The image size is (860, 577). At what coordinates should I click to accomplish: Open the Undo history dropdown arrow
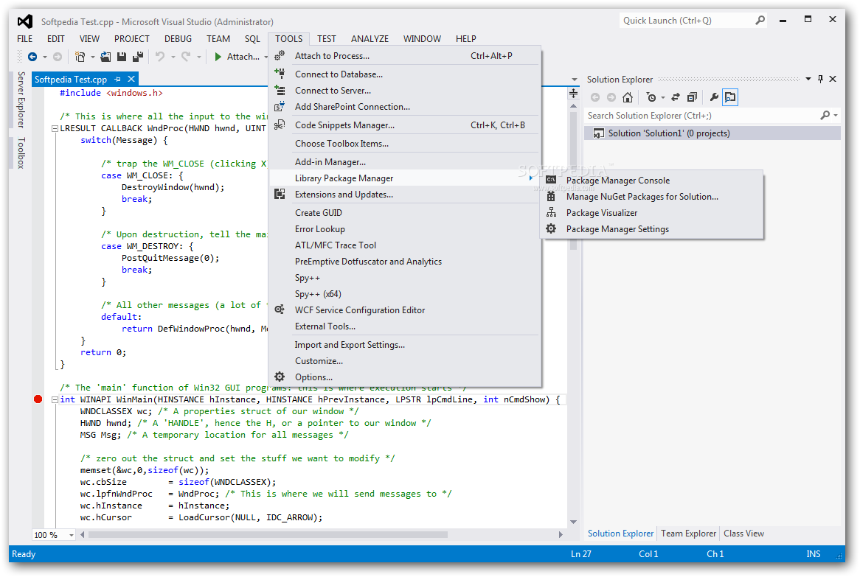[173, 57]
